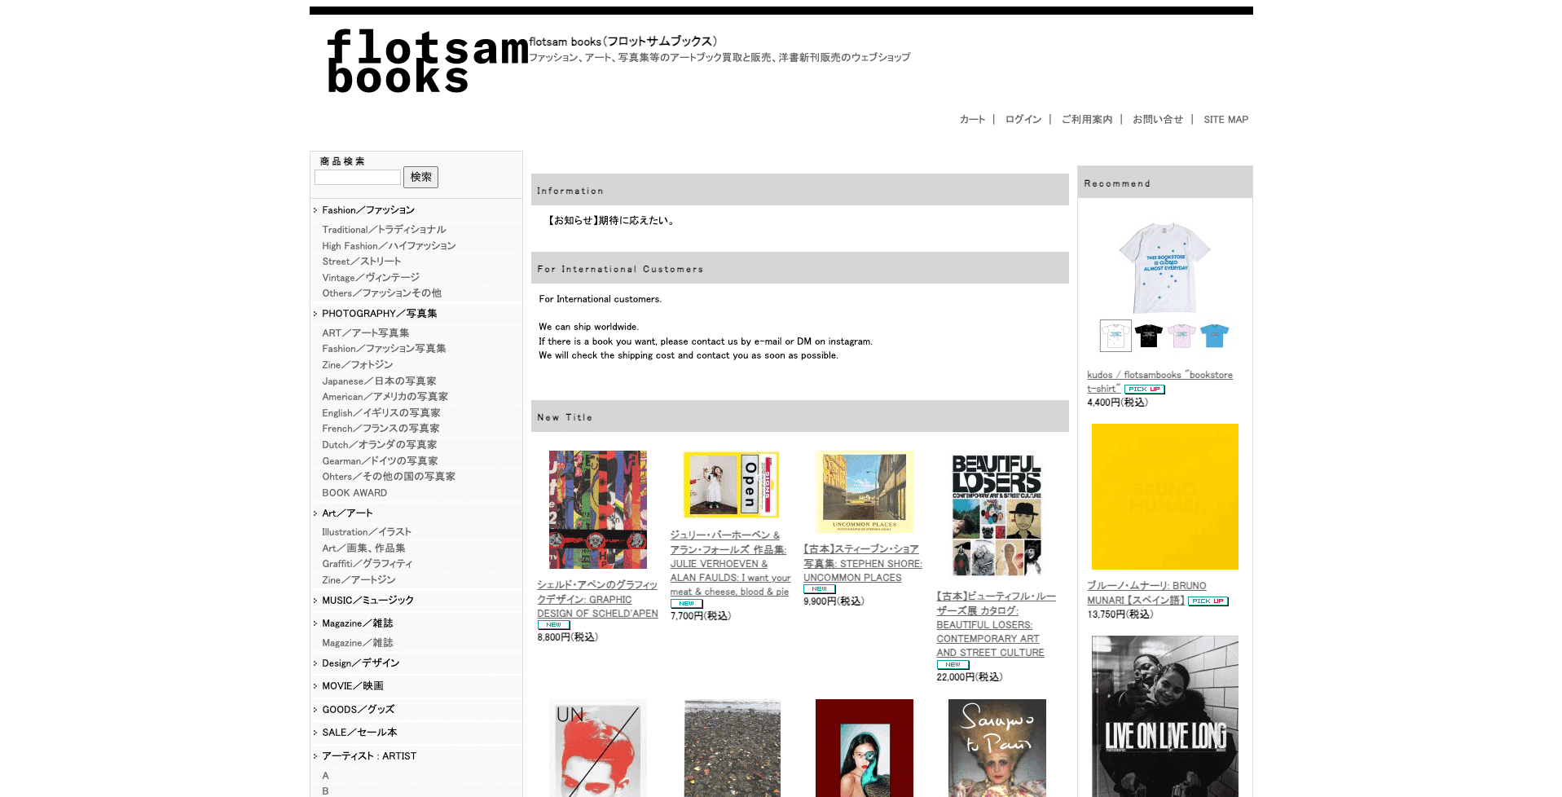Screen dimensions: 1562x797
Task: Open the カート cart link
Action: [x=972, y=119]
